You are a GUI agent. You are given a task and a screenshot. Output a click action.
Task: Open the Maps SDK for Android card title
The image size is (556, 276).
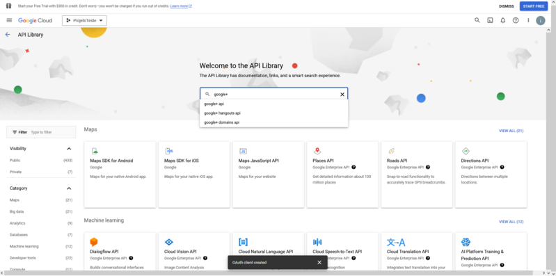(111, 161)
